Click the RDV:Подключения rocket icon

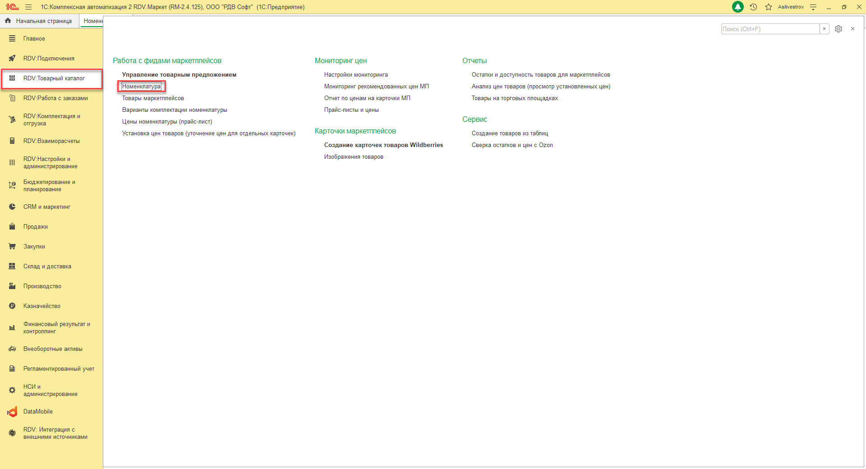pyautogui.click(x=12, y=59)
